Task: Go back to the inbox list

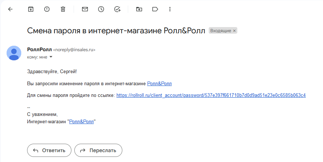Action: point(10,10)
